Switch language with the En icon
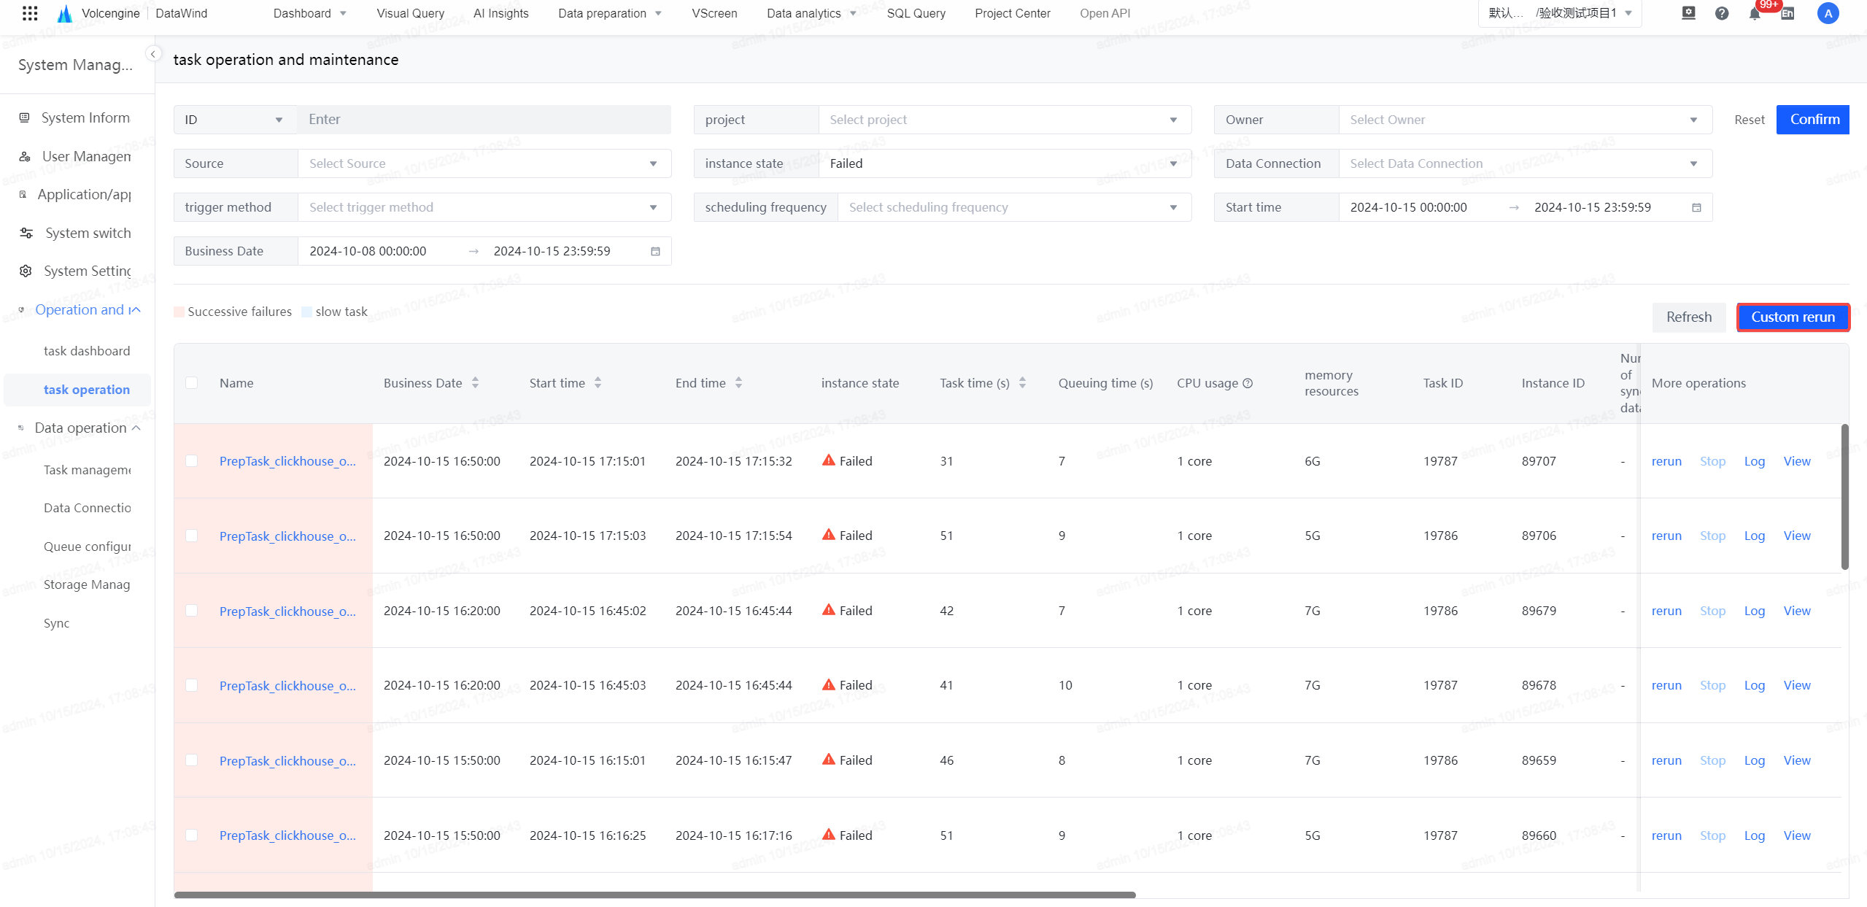The width and height of the screenshot is (1867, 907). [1787, 13]
